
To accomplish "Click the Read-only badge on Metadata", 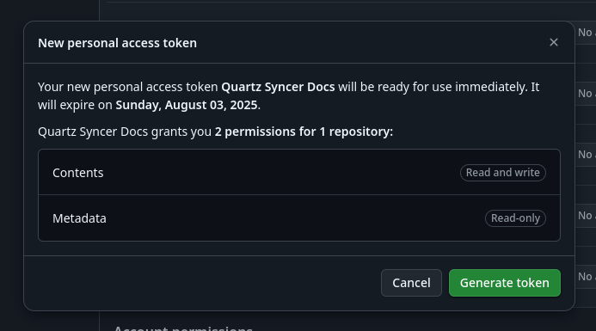I will click(515, 218).
